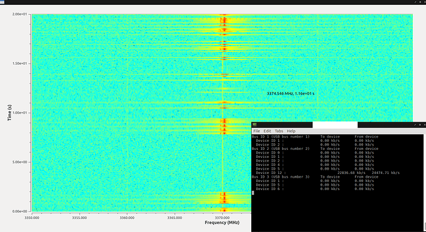Open the File menu in terminal
This screenshot has width=426, height=232.
[x=257, y=131]
